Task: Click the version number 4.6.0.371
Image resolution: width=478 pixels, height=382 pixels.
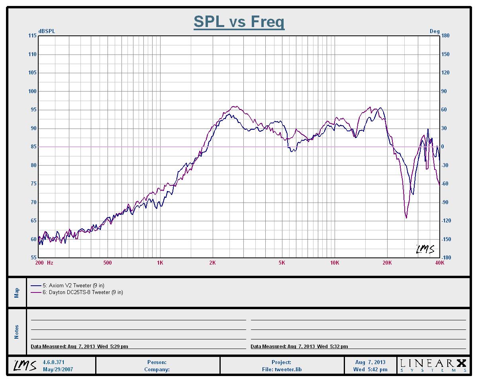Action: point(53,362)
